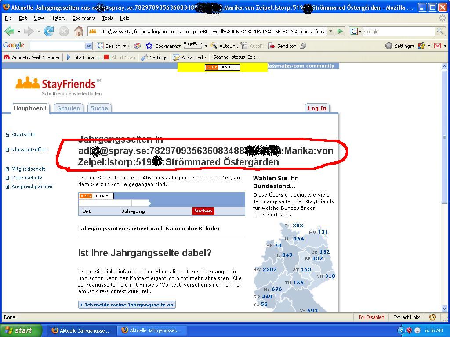Viewport: 450px width, 337px height.
Task: Go to Home via house icon
Action: 78,31
